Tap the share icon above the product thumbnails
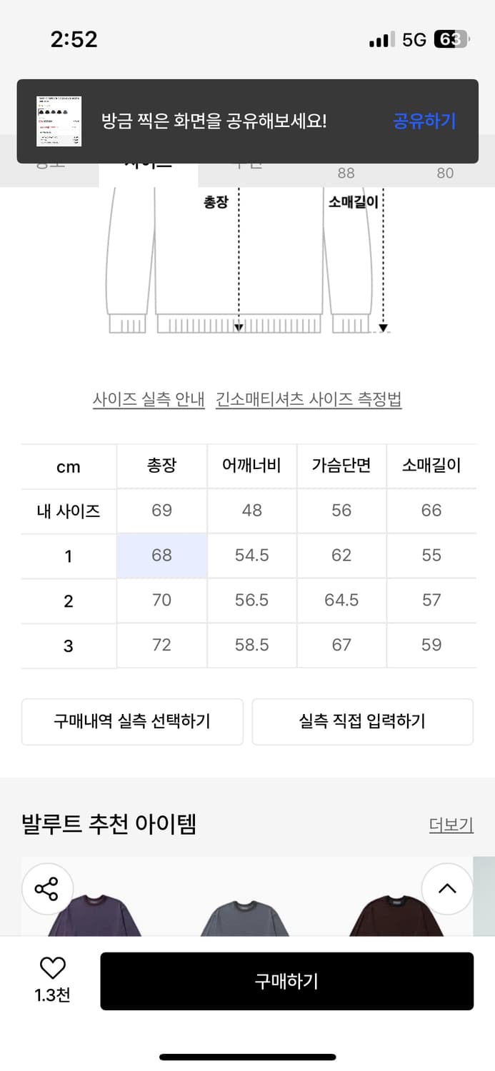This screenshot has width=495, height=1071. click(x=47, y=888)
